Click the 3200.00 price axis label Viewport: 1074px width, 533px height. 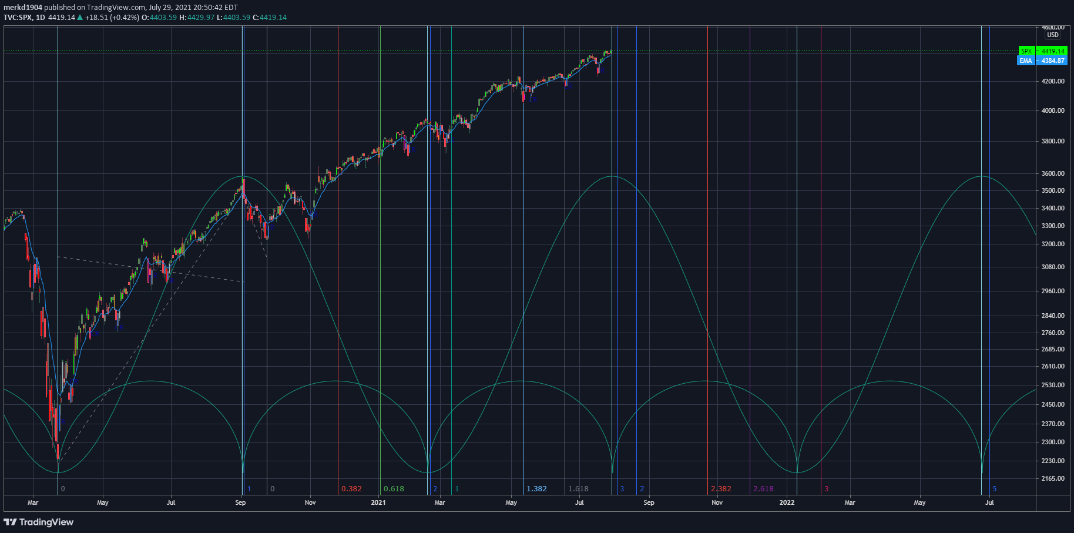[1053, 244]
